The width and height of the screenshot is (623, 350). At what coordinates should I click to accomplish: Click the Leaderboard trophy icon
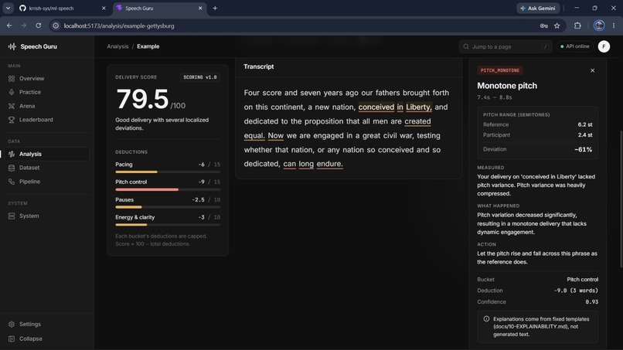tap(12, 120)
